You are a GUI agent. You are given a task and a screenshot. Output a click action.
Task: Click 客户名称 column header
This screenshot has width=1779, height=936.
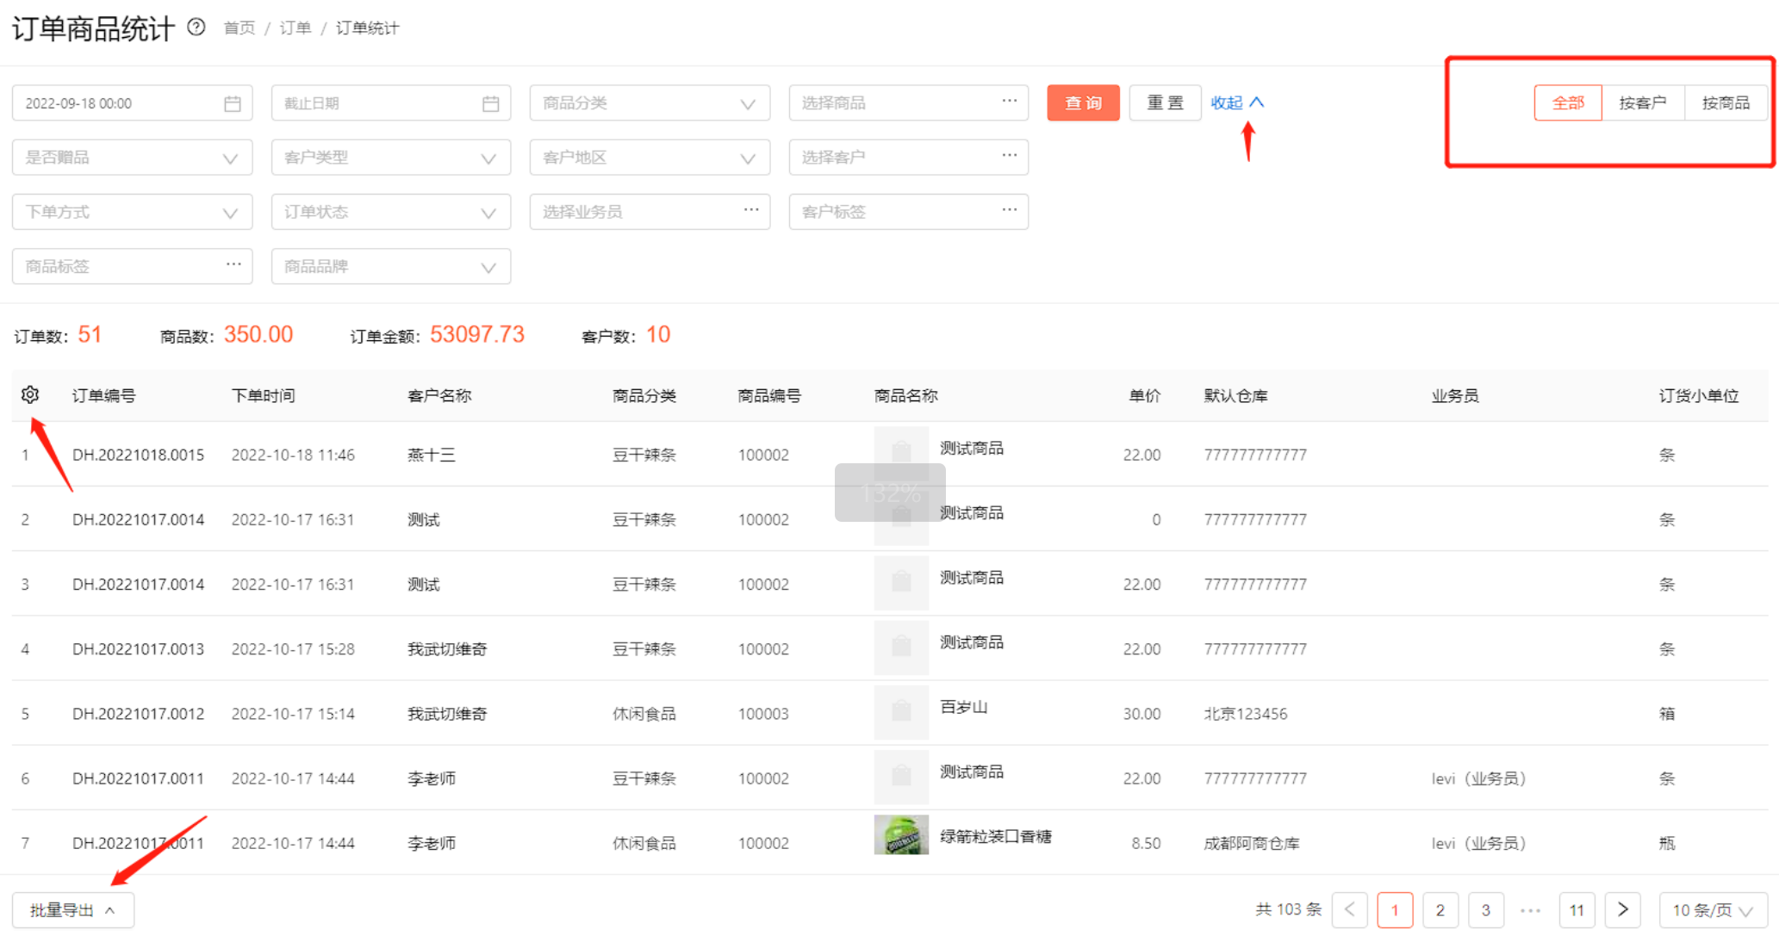[x=439, y=395]
